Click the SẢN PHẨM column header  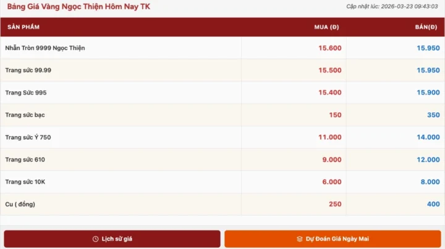point(23,27)
